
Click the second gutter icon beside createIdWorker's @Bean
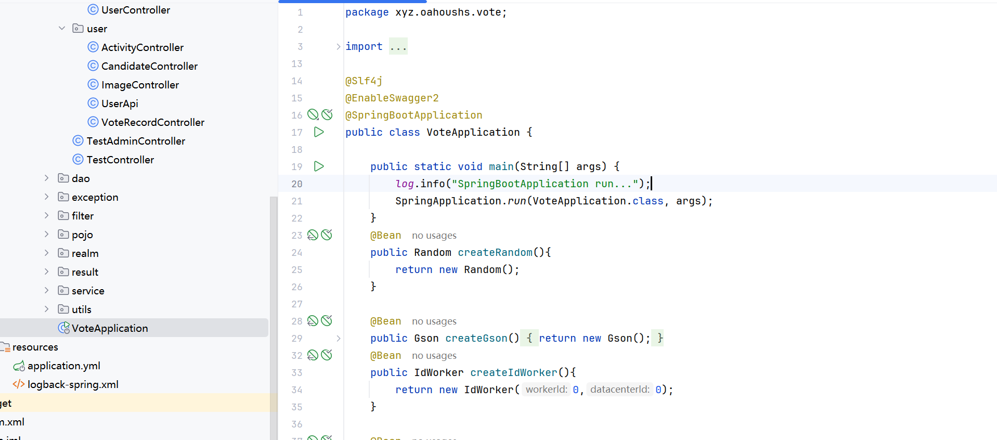[x=327, y=355]
